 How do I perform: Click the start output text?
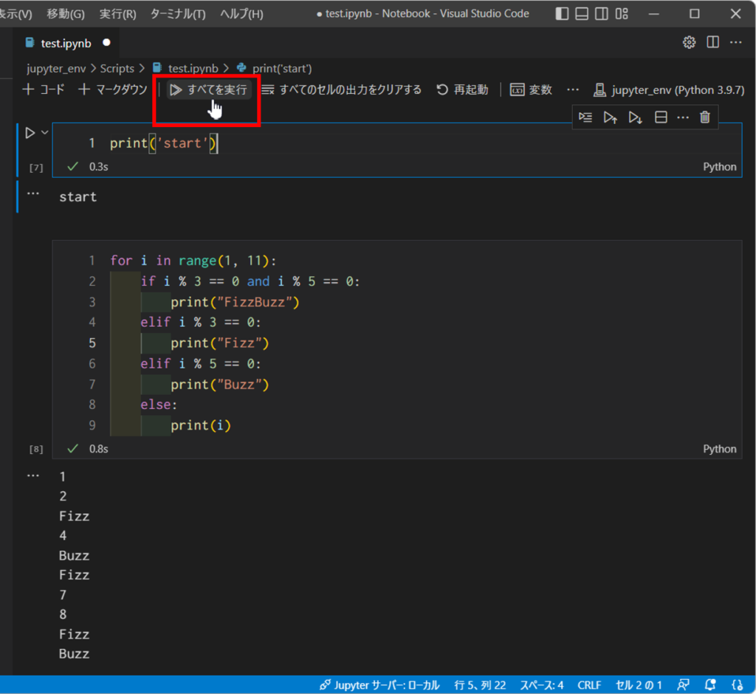(x=78, y=197)
